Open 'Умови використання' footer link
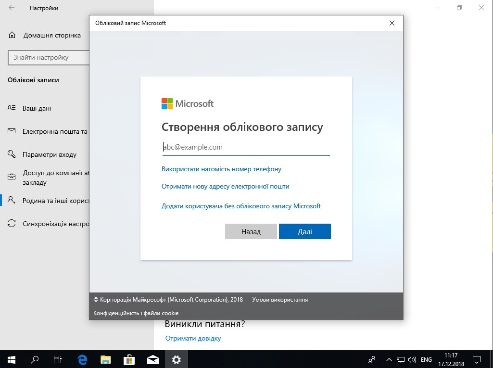Screen dimensions: 493x368 pyautogui.click(x=280, y=300)
